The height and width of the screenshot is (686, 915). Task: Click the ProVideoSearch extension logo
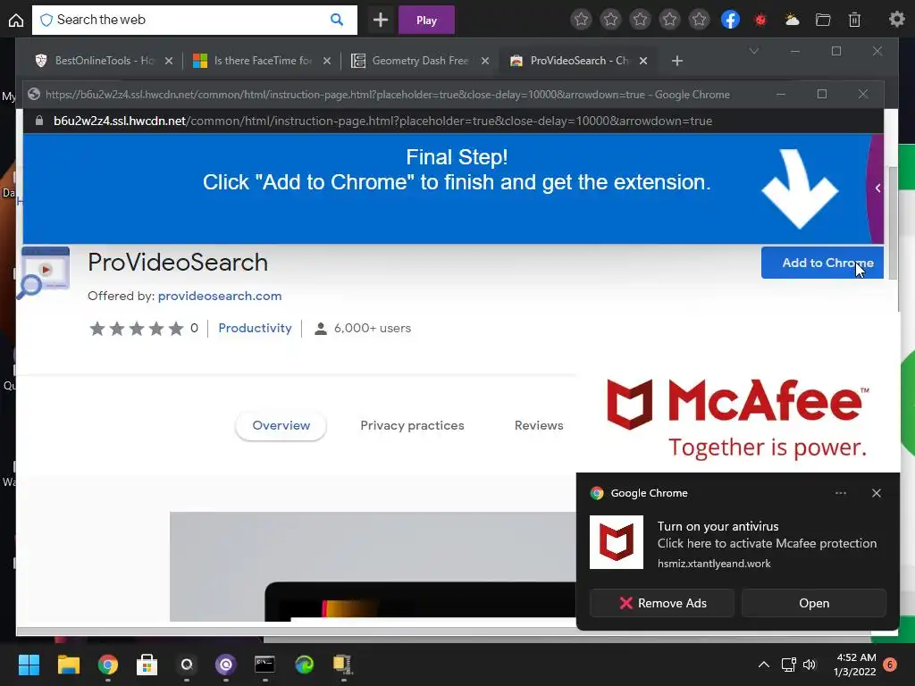coord(44,272)
